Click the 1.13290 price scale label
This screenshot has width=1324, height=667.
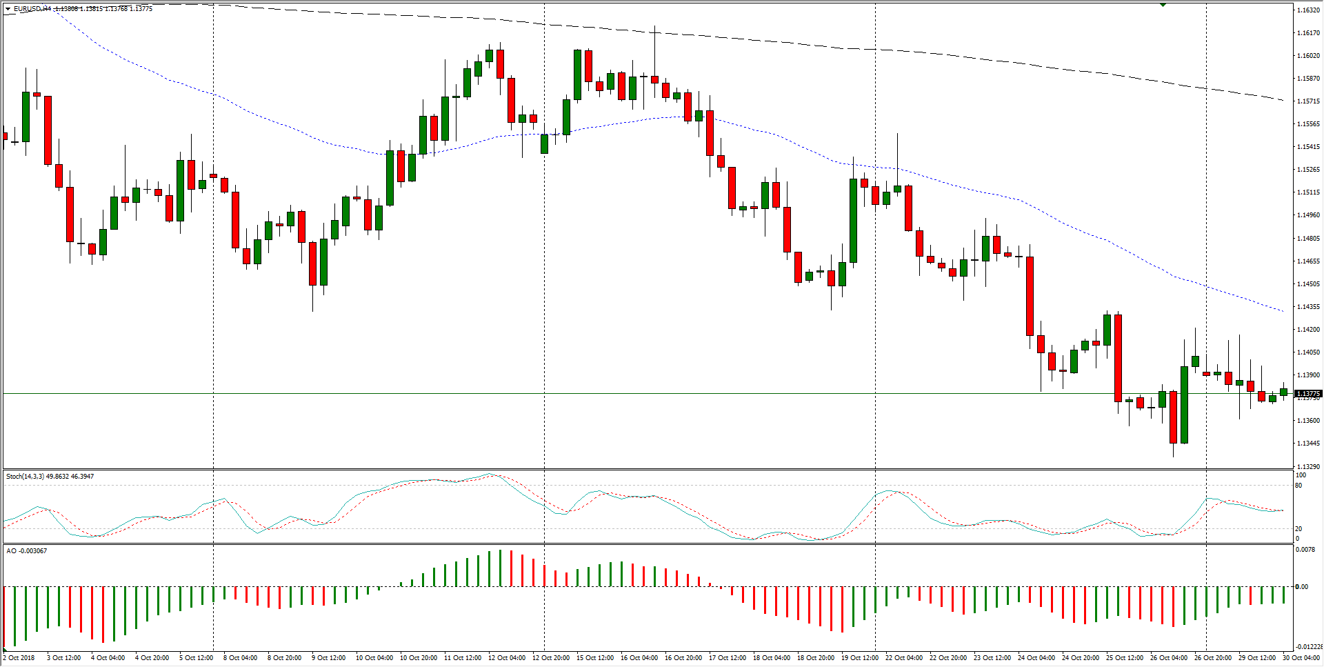click(x=1308, y=466)
